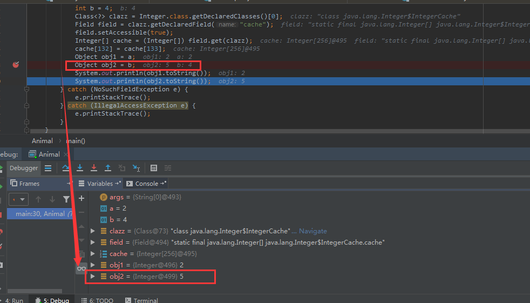This screenshot has height=303, width=530.
Task: Switch to the Variables tab
Action: (x=100, y=184)
